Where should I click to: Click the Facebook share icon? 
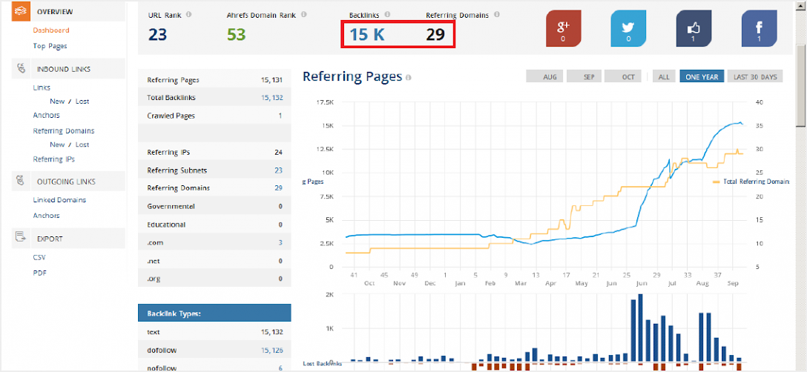(759, 29)
